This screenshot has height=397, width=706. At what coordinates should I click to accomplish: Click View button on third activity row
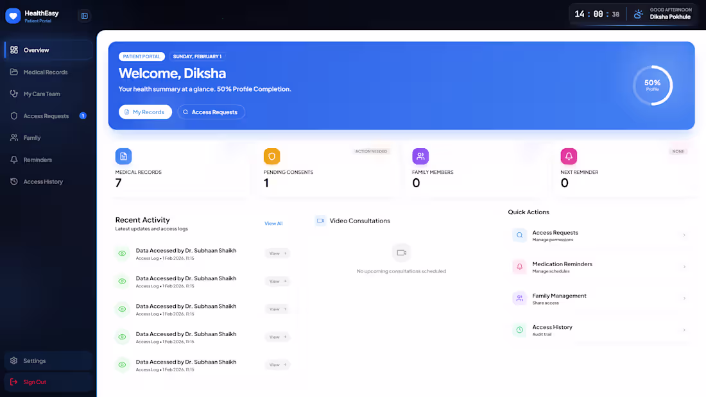pos(277,309)
